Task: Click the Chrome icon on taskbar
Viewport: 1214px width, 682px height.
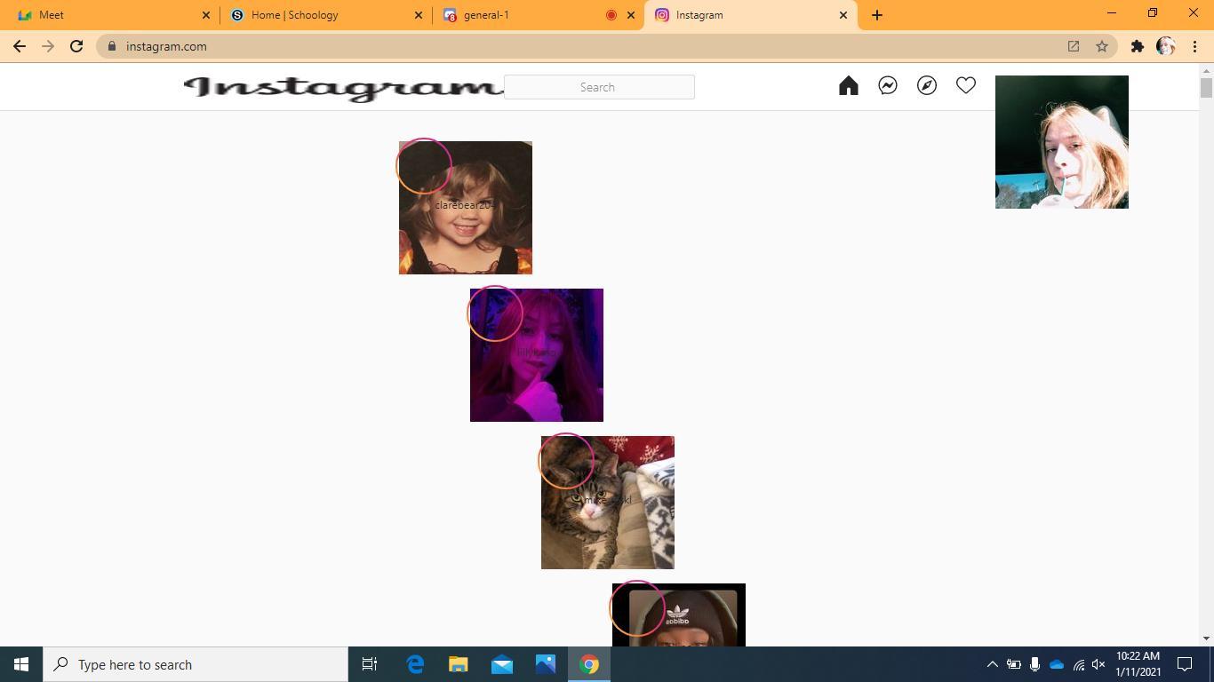Action: pos(589,664)
